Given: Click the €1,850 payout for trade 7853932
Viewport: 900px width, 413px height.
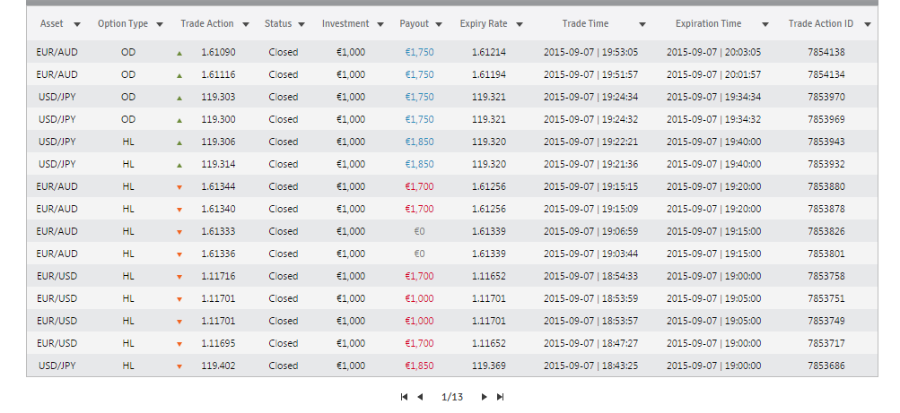Looking at the screenshot, I should point(420,164).
